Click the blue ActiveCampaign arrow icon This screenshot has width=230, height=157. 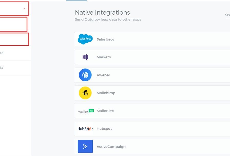click(x=85, y=147)
